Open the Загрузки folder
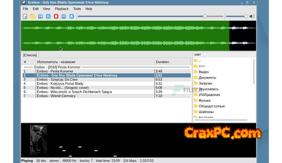 (205, 83)
